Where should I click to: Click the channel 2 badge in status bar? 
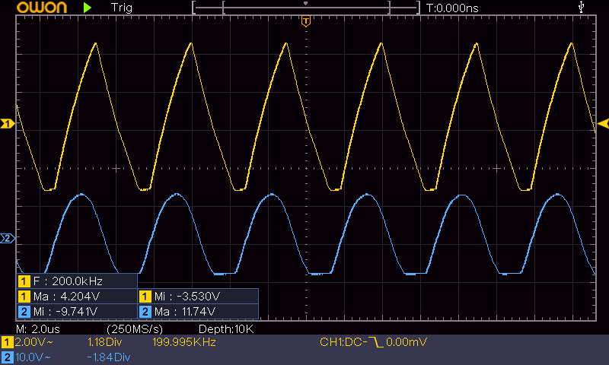(8, 357)
